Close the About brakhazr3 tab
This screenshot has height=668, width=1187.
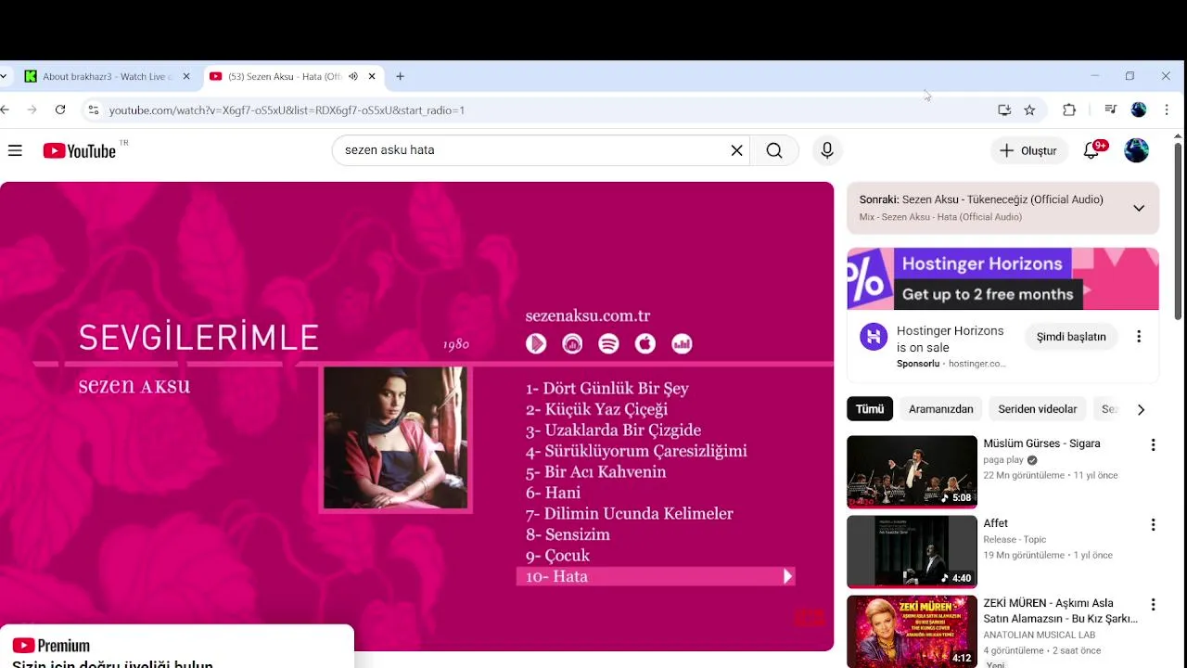(x=186, y=76)
